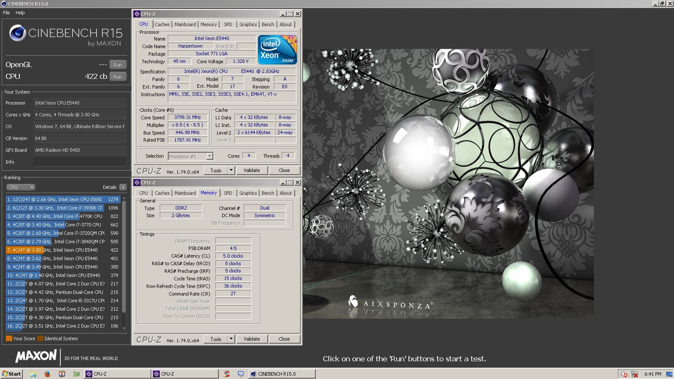Click the show desktop icon in tray
Viewport: 674px width, 379px height.
tap(669, 374)
